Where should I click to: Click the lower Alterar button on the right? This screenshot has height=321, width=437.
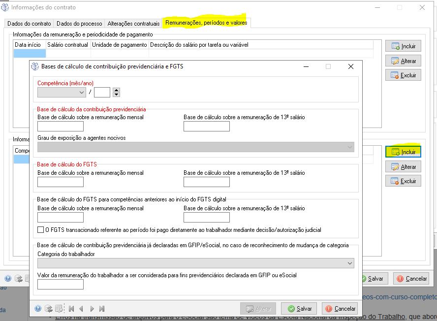pos(403,167)
